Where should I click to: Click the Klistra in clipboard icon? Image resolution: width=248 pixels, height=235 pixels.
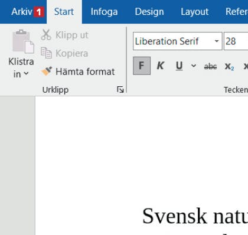(23, 41)
